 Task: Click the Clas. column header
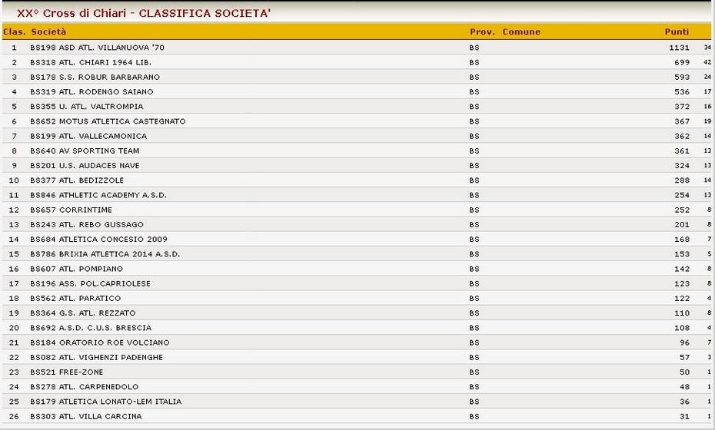coord(14,32)
